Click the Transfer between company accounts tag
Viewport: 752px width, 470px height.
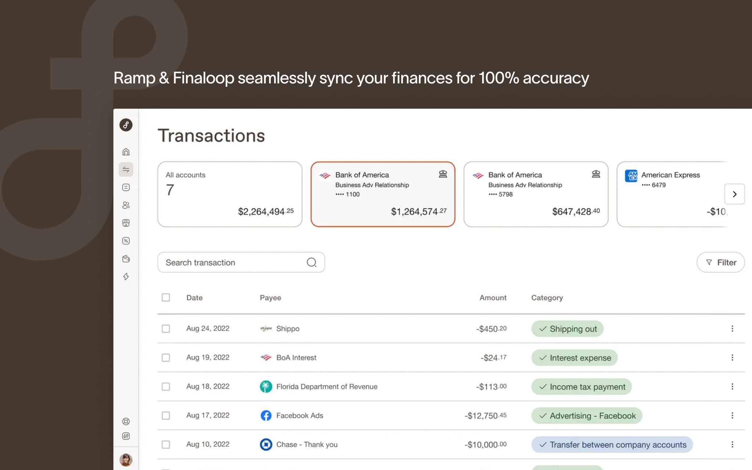pos(612,445)
